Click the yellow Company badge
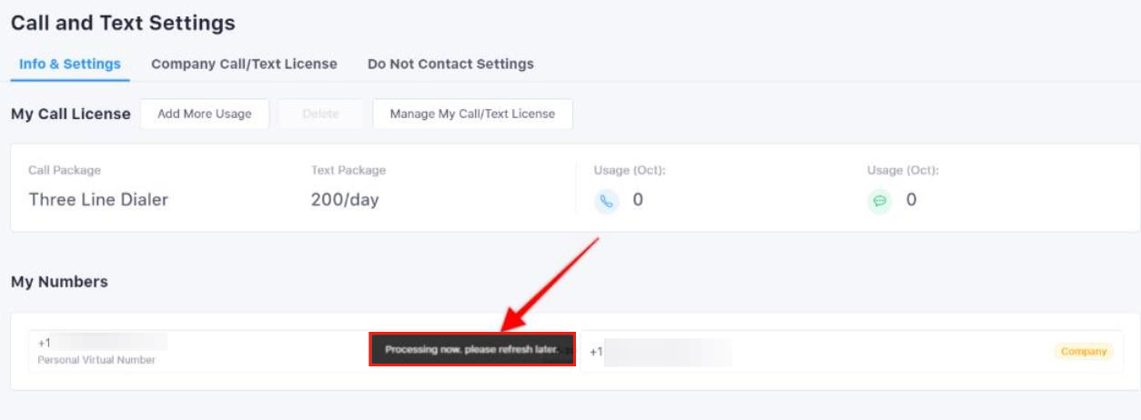1141x420 pixels. [x=1084, y=351]
